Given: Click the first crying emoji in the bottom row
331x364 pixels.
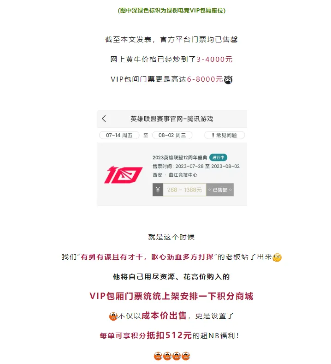Looking at the screenshot, I should pos(158,356).
